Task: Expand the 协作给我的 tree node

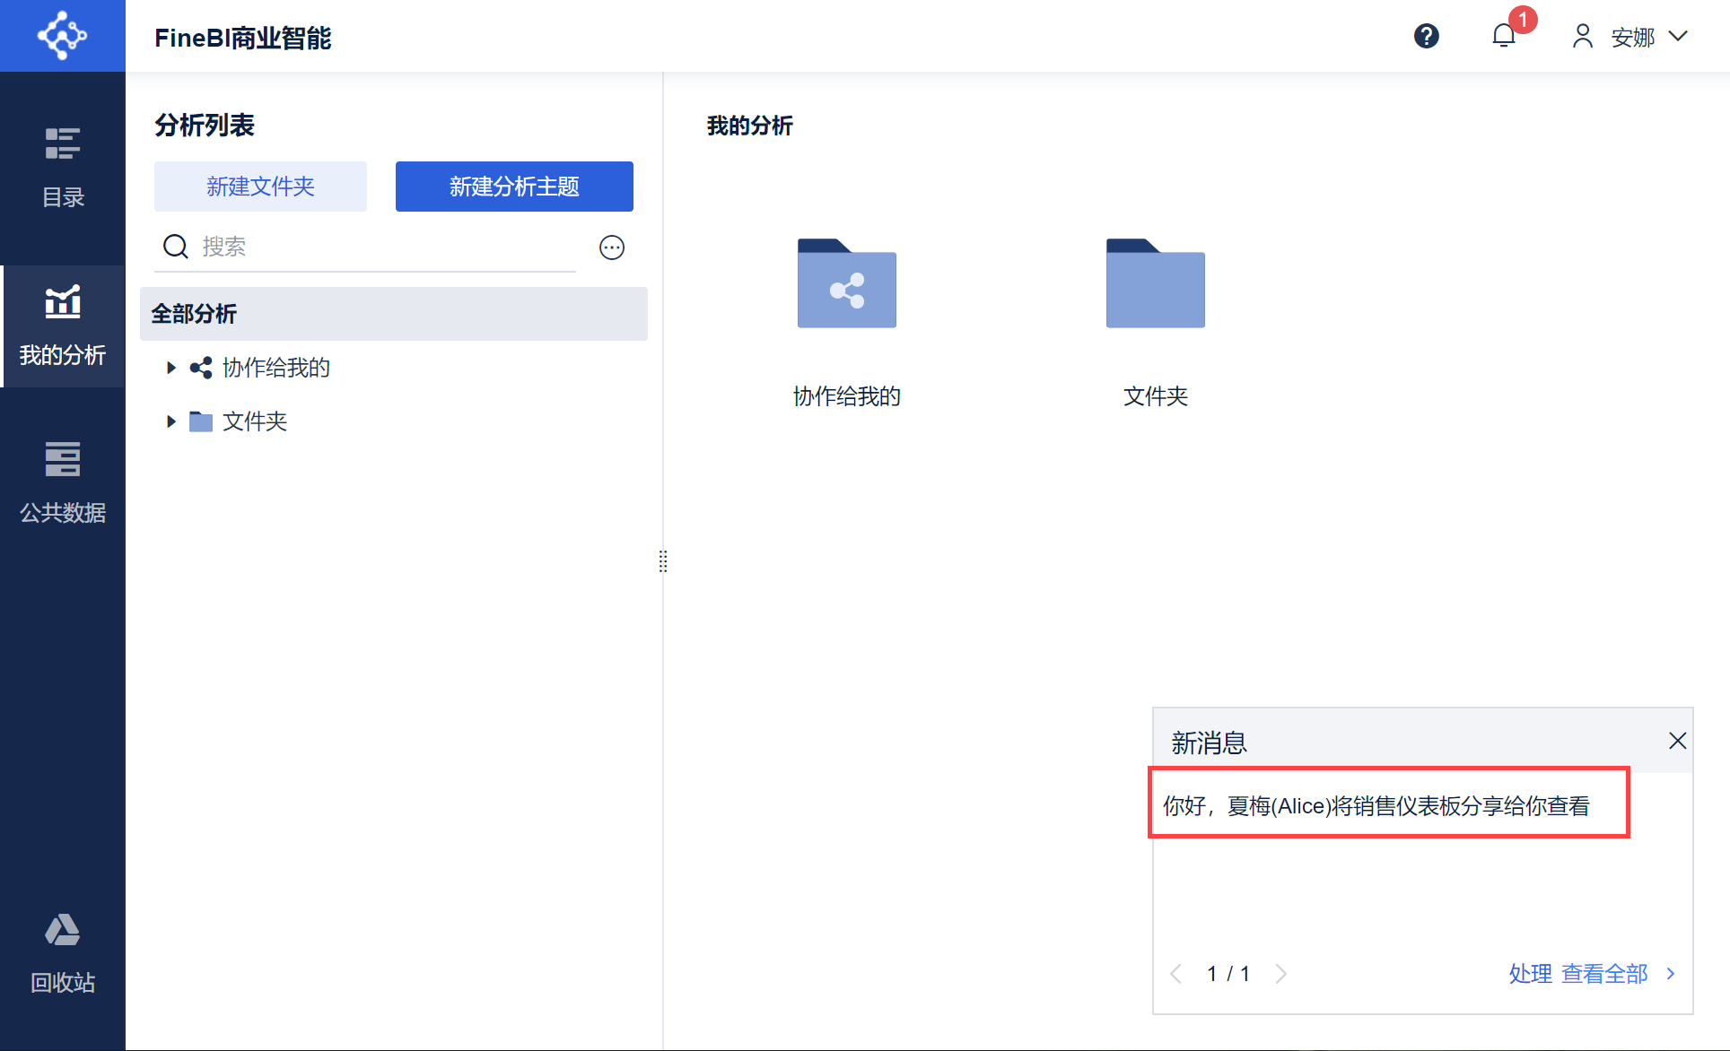Action: click(x=170, y=368)
